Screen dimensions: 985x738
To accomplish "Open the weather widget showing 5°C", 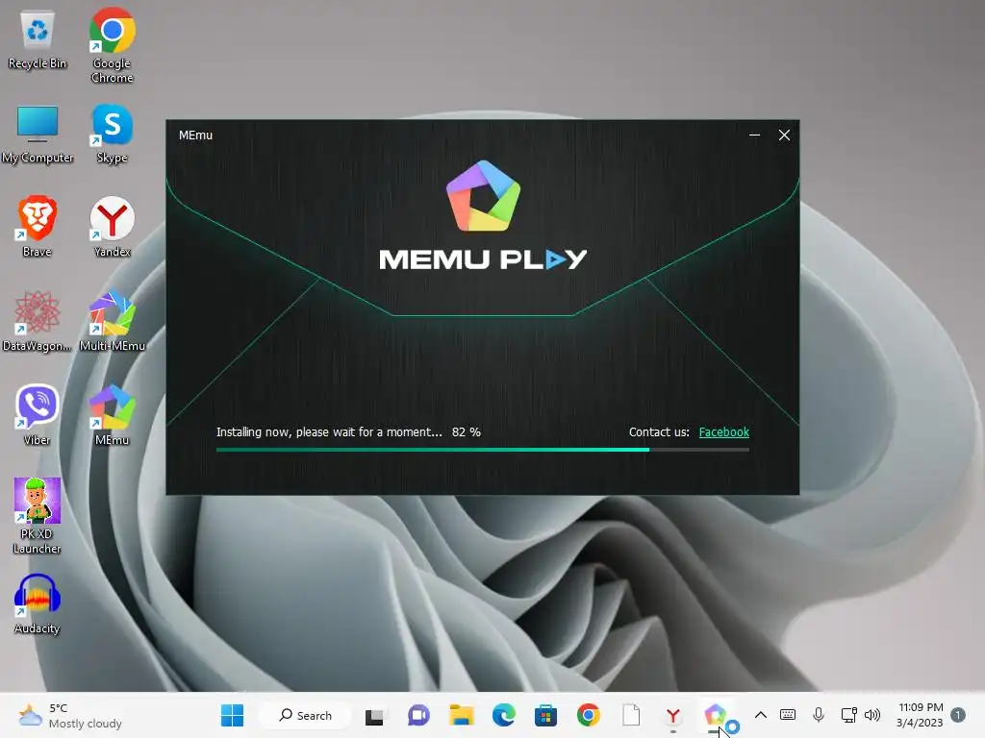I will (70, 715).
